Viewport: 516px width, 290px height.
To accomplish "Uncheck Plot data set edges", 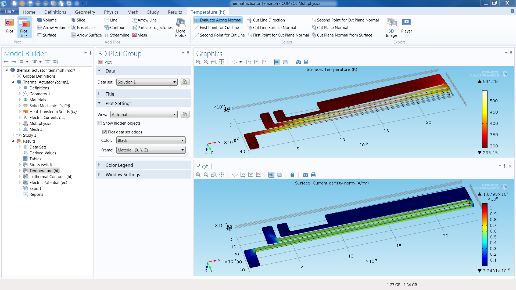I will [105, 132].
